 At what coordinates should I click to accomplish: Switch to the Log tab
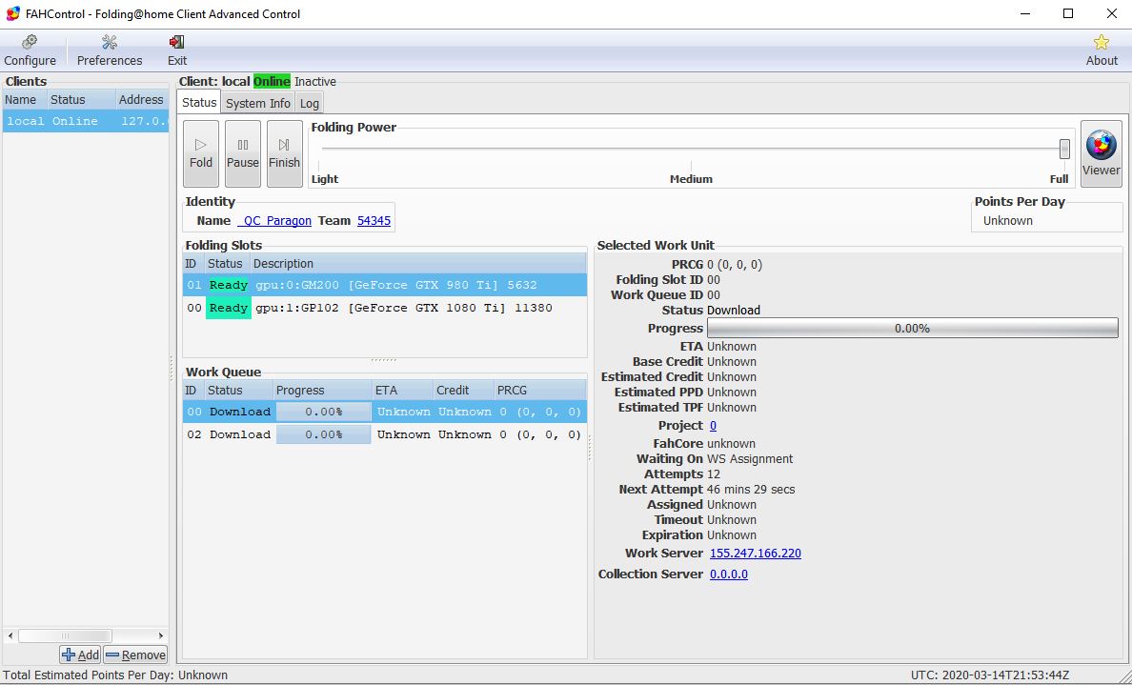click(310, 103)
